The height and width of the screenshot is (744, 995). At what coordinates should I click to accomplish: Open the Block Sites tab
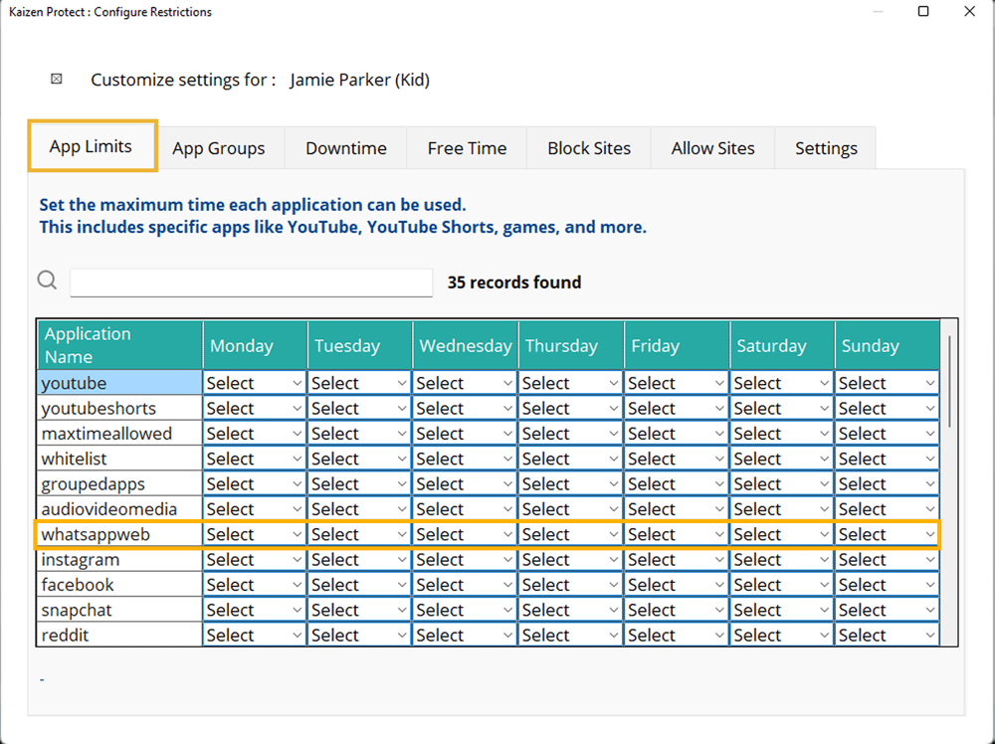tap(589, 148)
